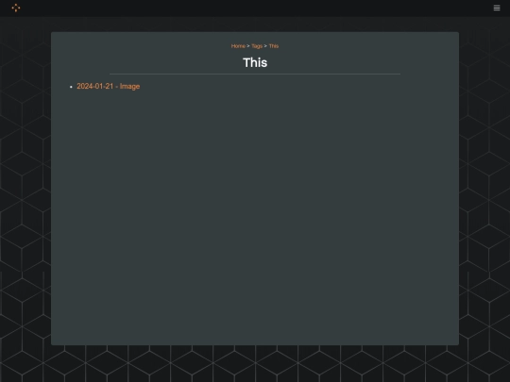Screen dimensions: 510x382
Task: Click the orange site logo icon
Action: point(16,8)
